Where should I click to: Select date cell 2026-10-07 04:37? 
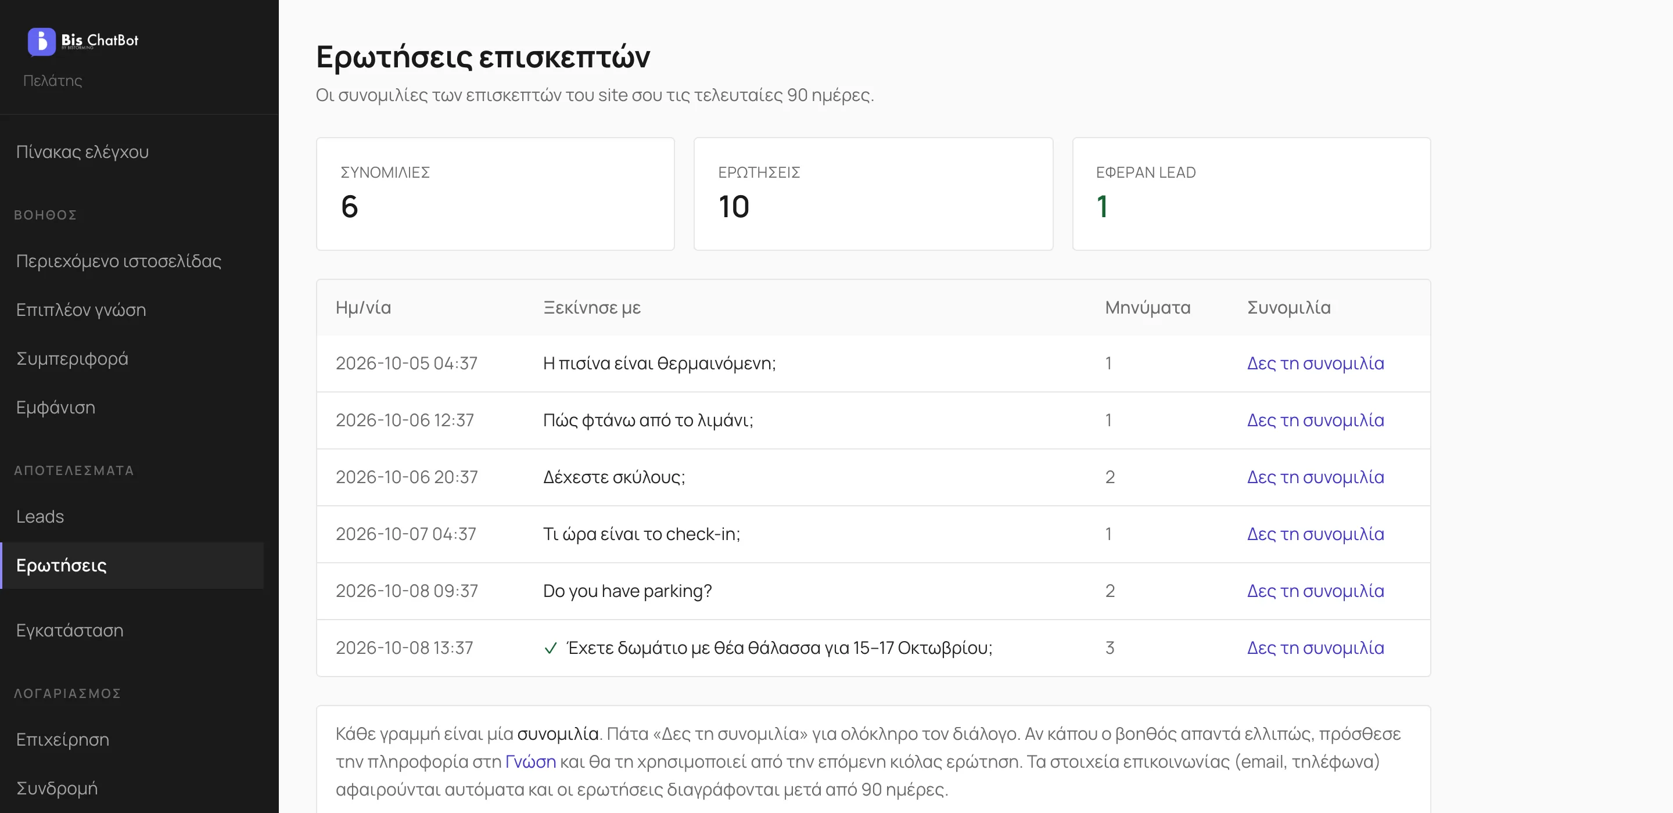406,534
